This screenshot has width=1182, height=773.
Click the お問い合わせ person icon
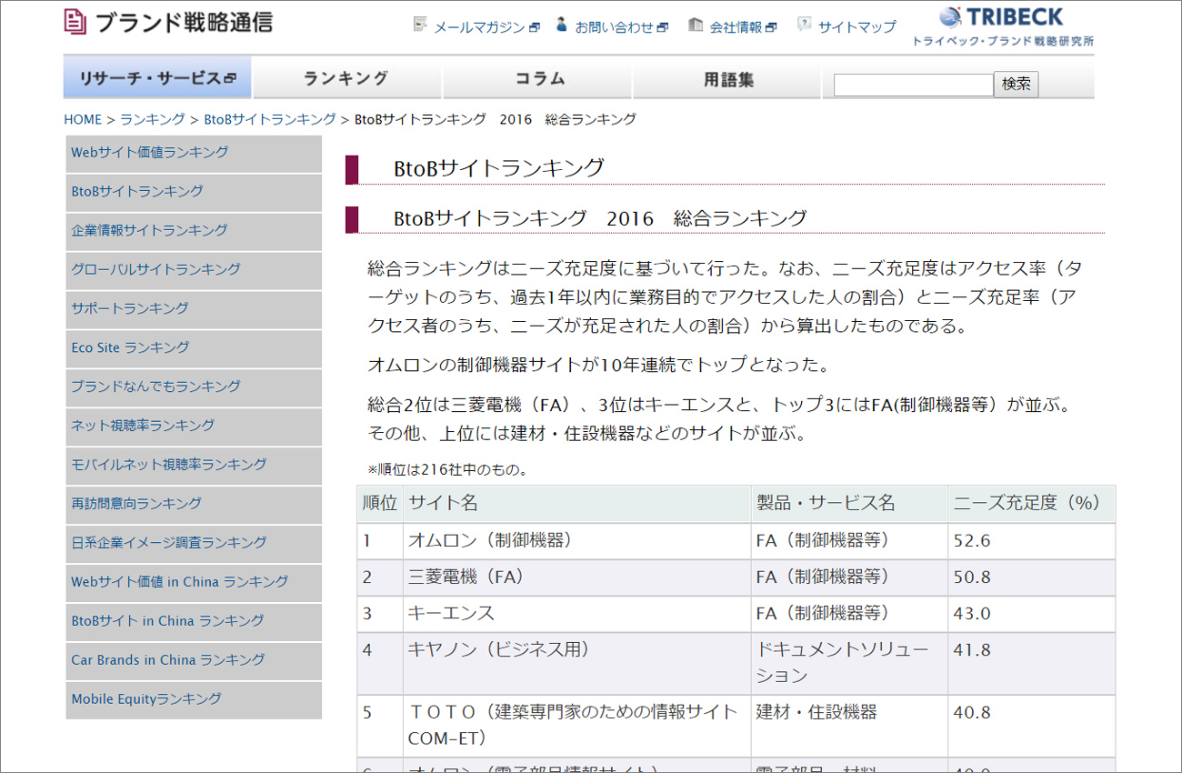point(562,25)
